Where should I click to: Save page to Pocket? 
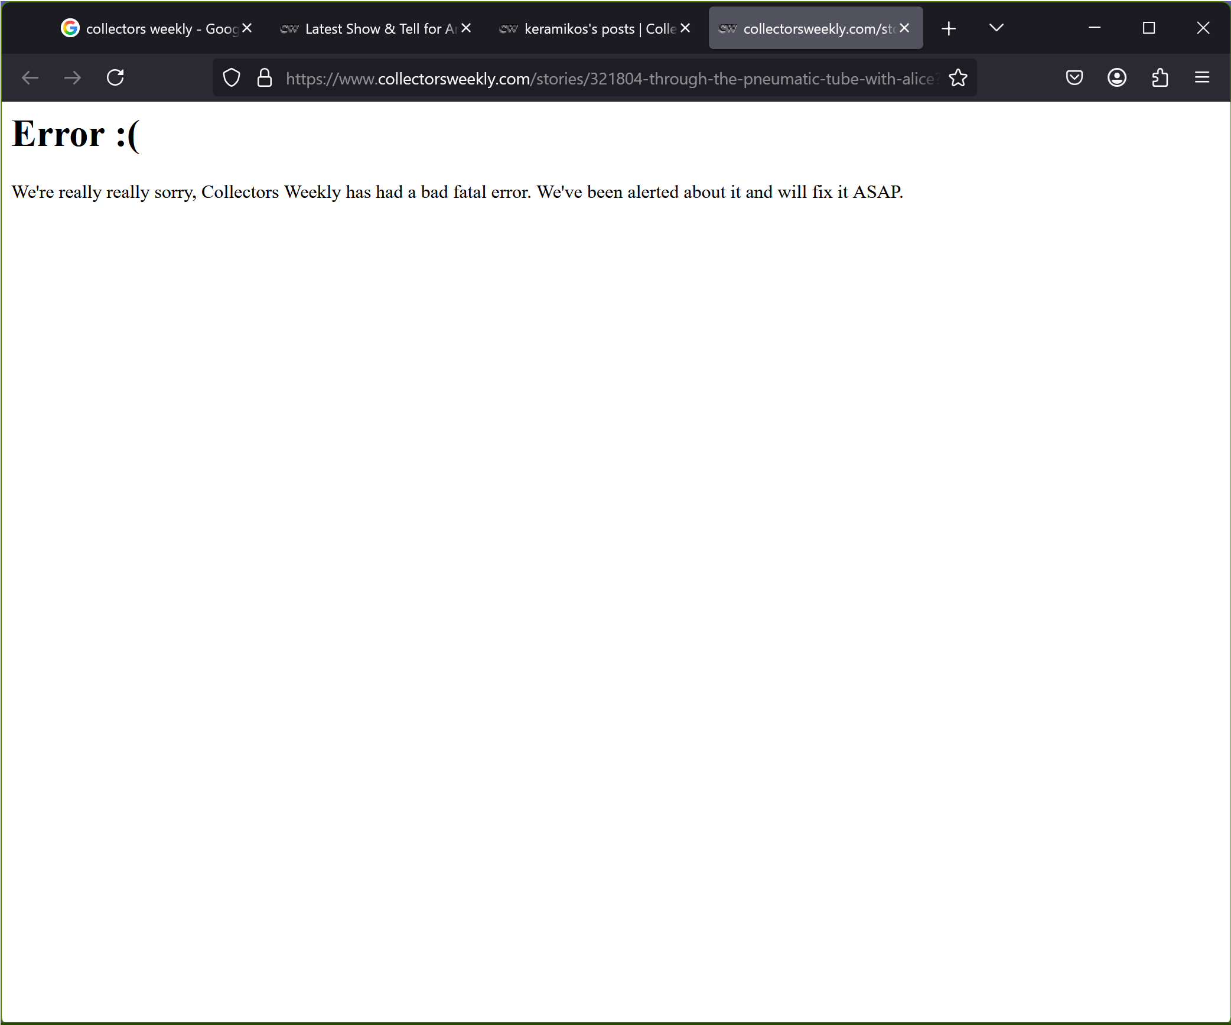tap(1074, 77)
